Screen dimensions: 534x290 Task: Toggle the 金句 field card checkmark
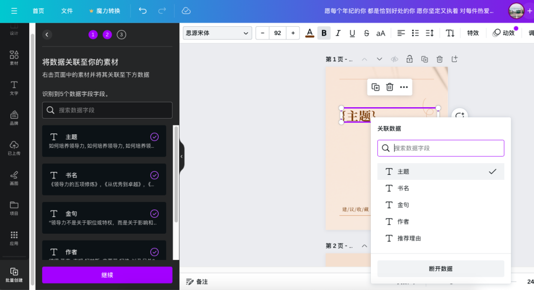(x=154, y=214)
